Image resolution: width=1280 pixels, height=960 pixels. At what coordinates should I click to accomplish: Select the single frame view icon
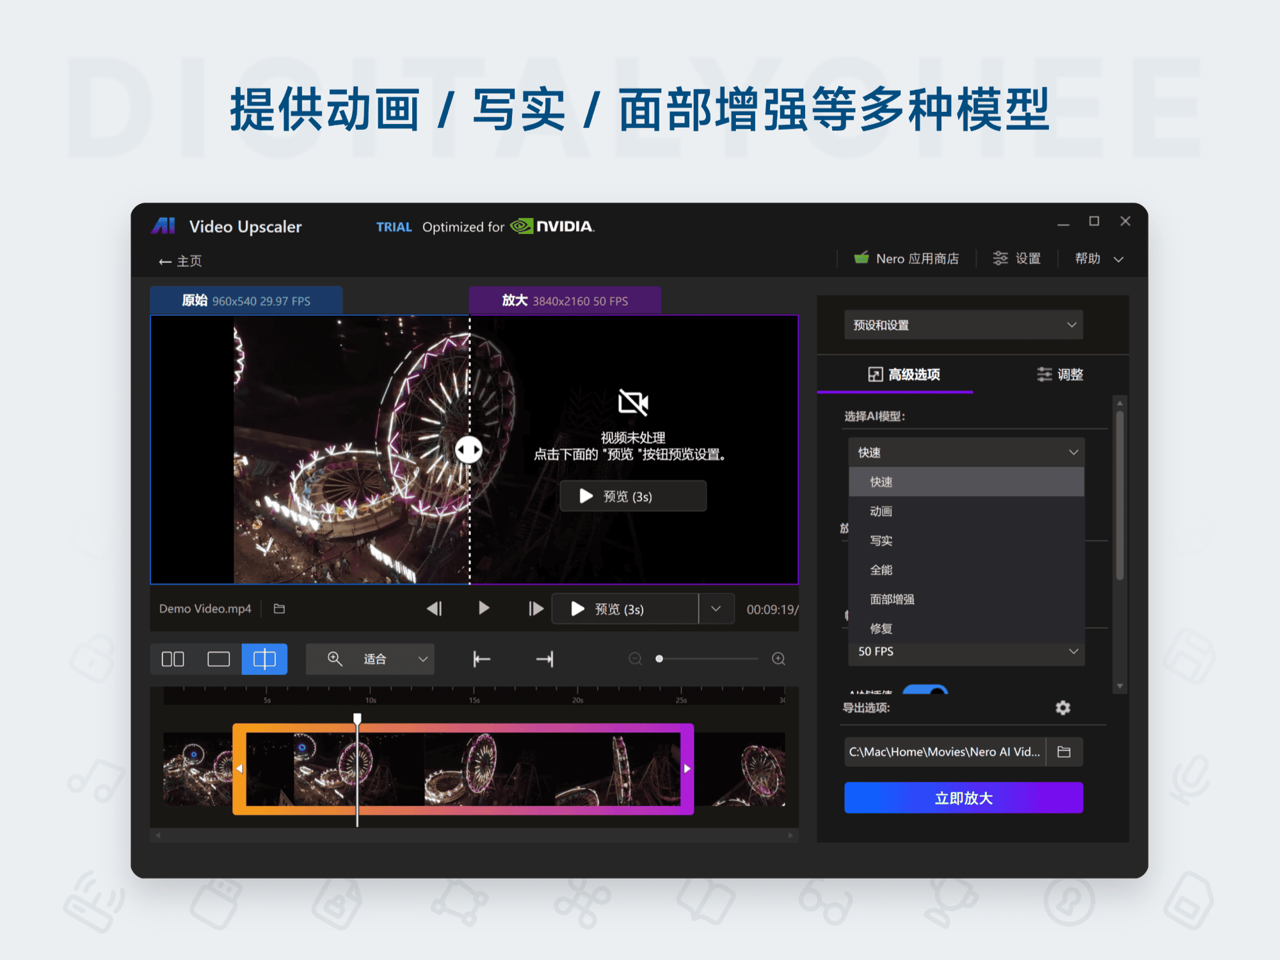point(218,659)
